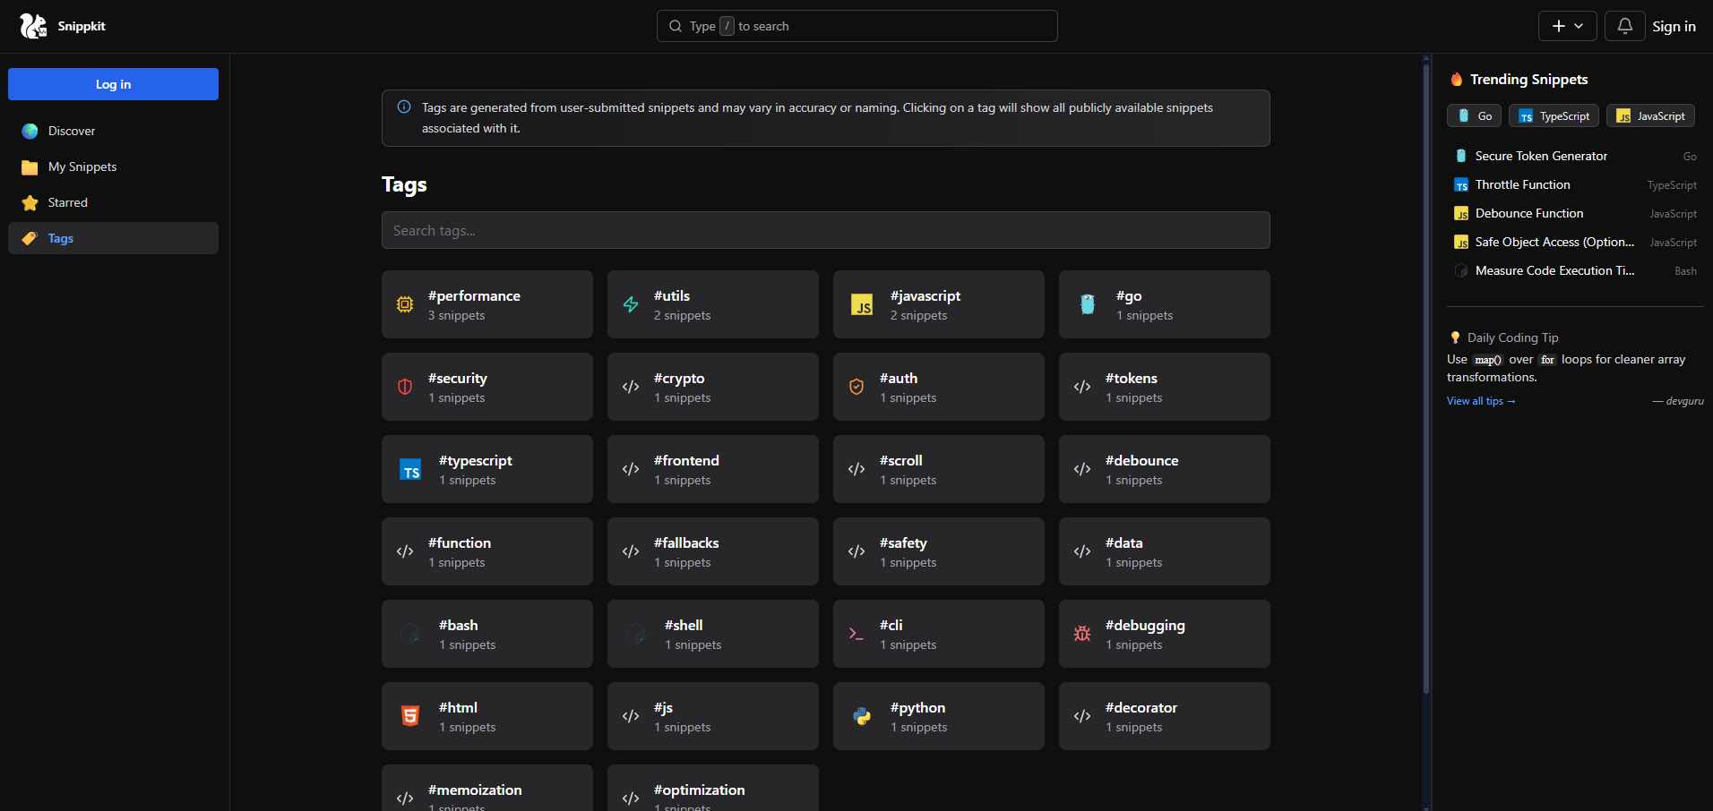
Task: Open the Throttle Function snippet
Action: click(1575, 184)
